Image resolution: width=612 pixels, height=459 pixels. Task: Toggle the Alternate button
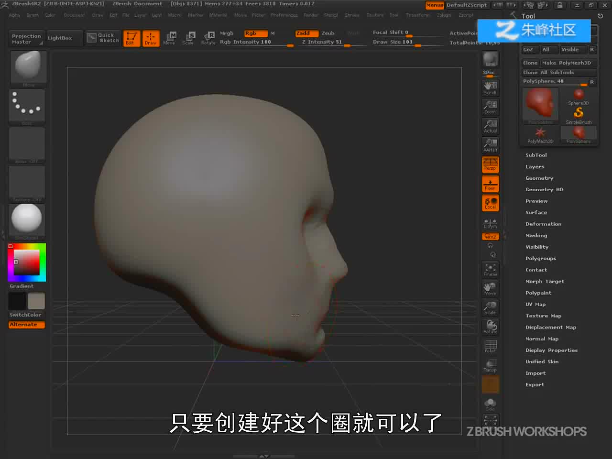[x=27, y=325]
